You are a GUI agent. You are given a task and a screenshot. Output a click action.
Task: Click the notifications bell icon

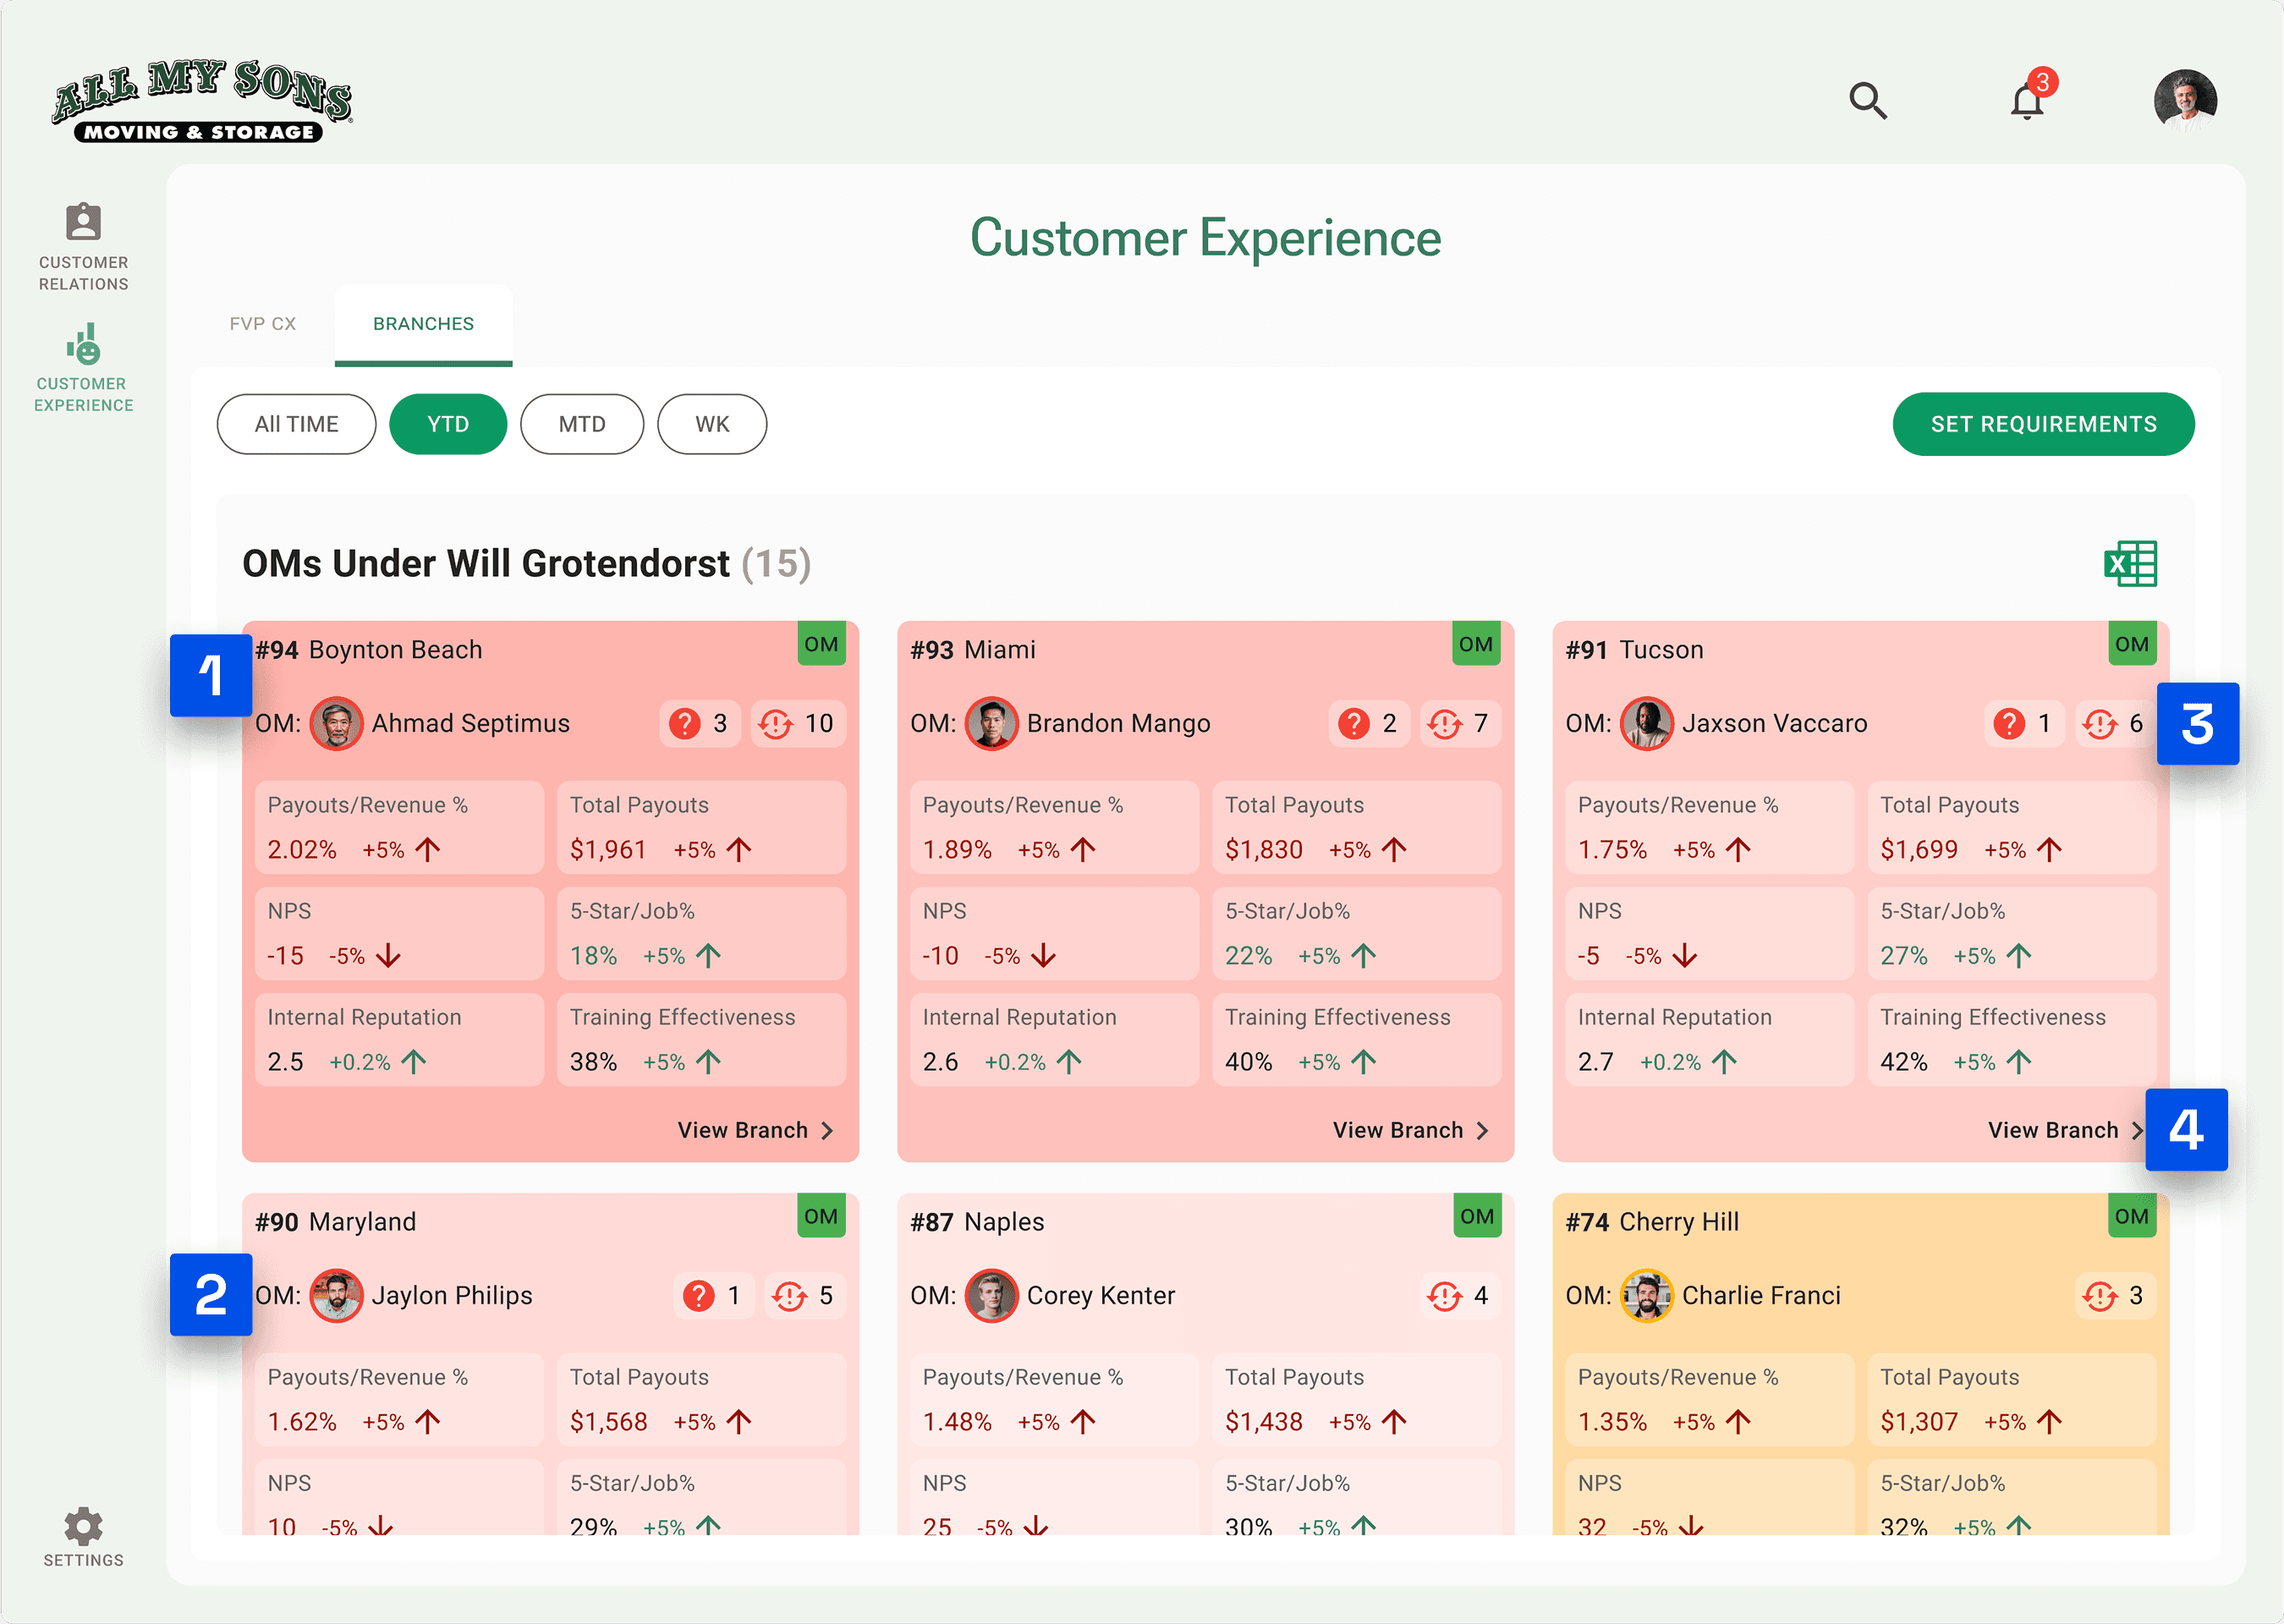[2027, 102]
